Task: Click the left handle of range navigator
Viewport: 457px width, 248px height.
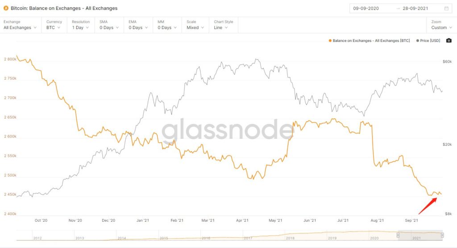Action: coord(398,235)
